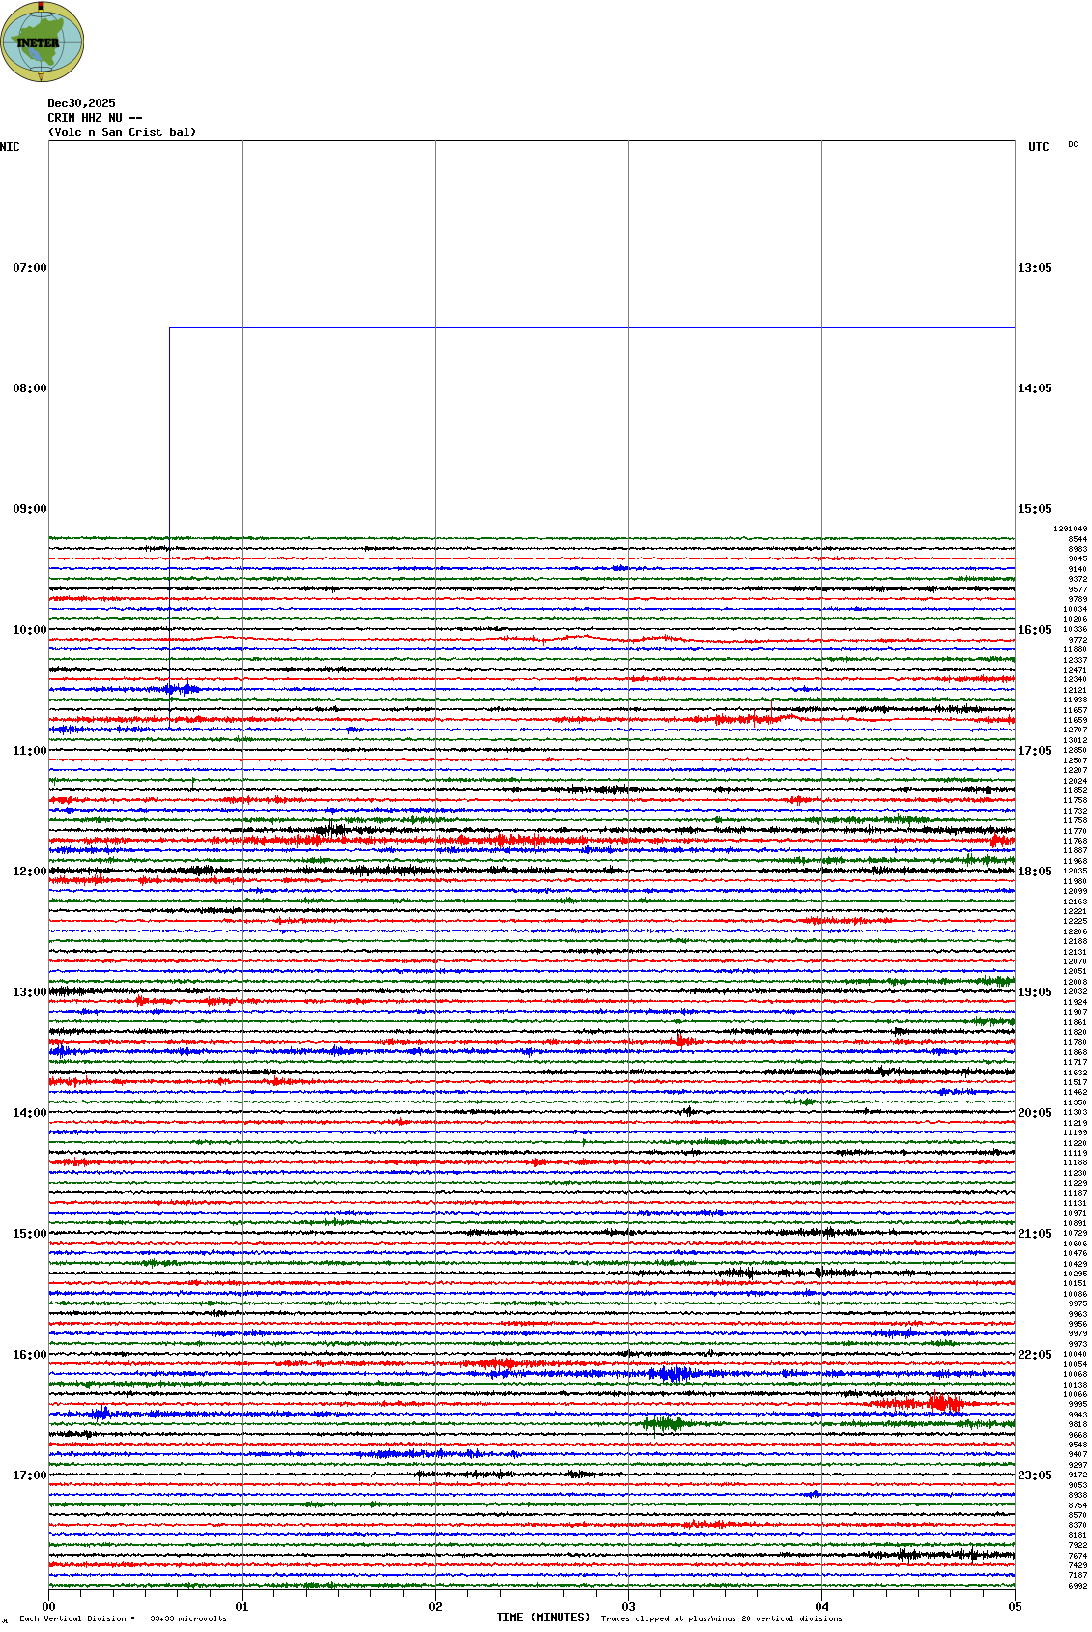This screenshot has width=1092, height=1632.
Task: Select the 17:00 local time marker
Action: [29, 1475]
